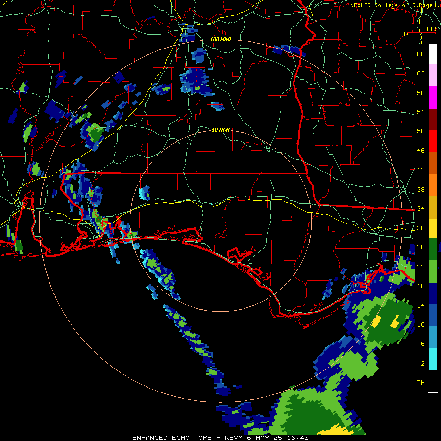This screenshot has height=441, width=441.
Task: Click the '66' legend value
Action: point(421,54)
